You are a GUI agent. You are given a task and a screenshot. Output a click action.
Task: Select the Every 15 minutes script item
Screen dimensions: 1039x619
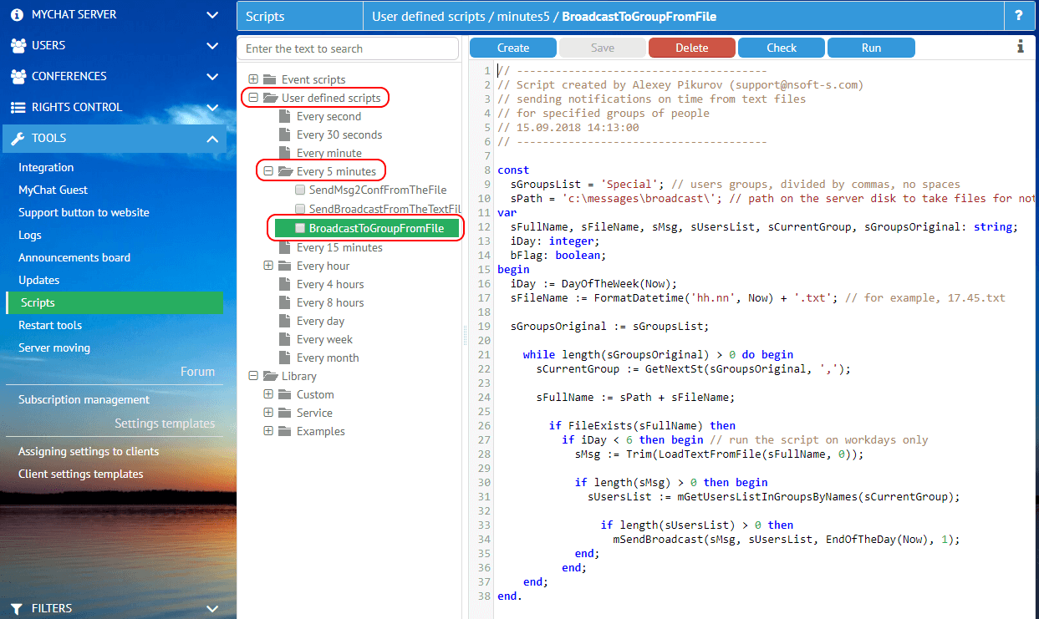[x=339, y=247]
